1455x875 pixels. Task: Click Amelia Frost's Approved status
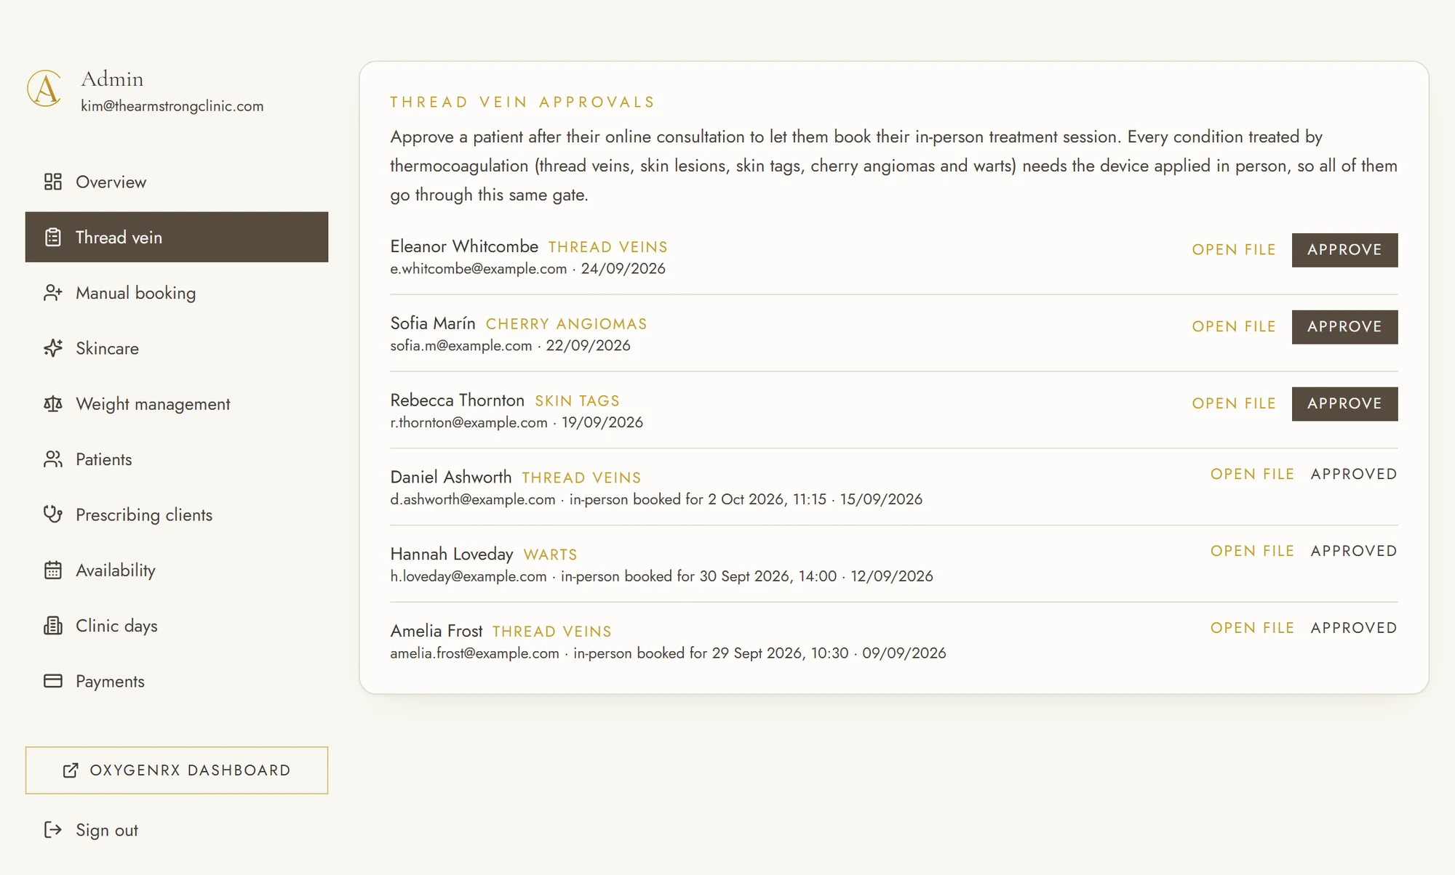[x=1354, y=629]
